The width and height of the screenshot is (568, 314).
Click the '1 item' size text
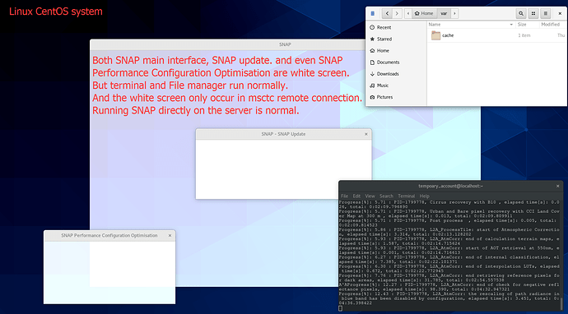(524, 35)
